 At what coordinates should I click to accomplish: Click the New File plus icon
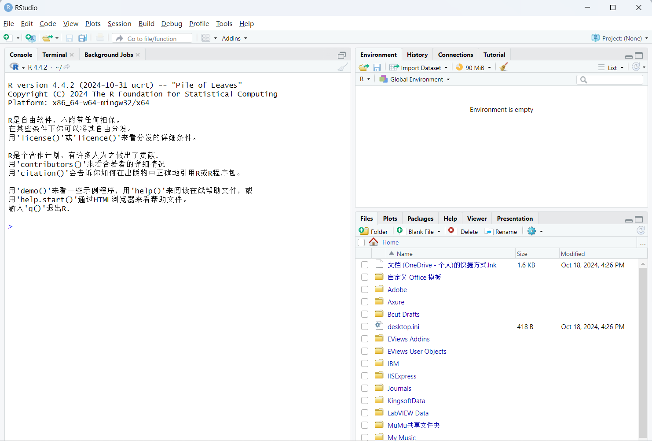click(x=7, y=38)
